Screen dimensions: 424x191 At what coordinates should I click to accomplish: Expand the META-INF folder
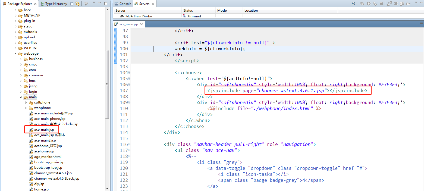point(16,15)
